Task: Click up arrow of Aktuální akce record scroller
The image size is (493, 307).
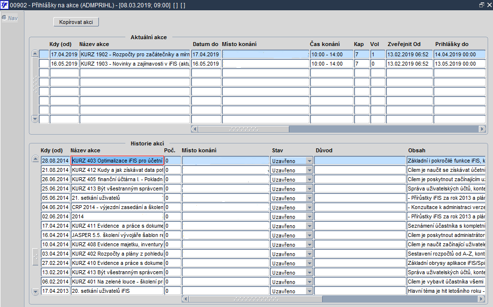Action: pyautogui.click(x=35, y=54)
